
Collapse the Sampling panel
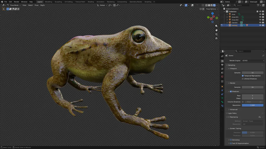coord(231,65)
